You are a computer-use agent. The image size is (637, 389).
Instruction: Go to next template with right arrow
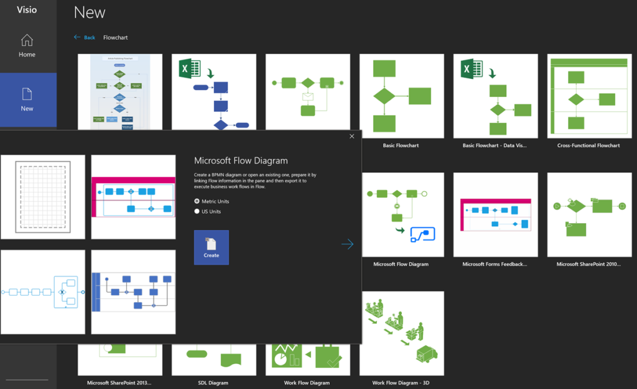pyautogui.click(x=347, y=245)
